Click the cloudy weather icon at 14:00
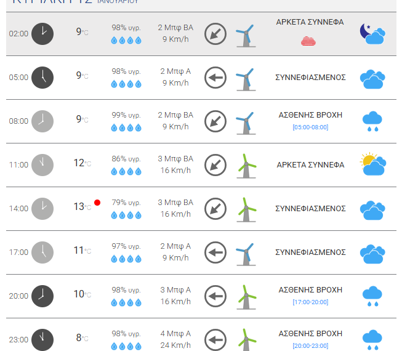Viewport: 402px width, 351px height. [372, 209]
